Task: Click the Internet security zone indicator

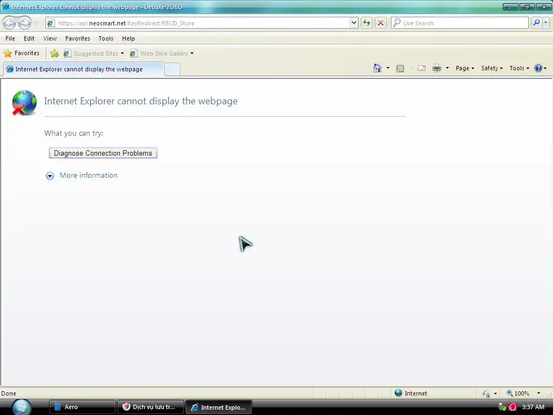Action: coord(411,393)
